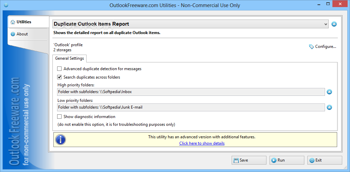Click the blue info icon in yellow banner
The height and width of the screenshot is (172, 350).
point(60,140)
